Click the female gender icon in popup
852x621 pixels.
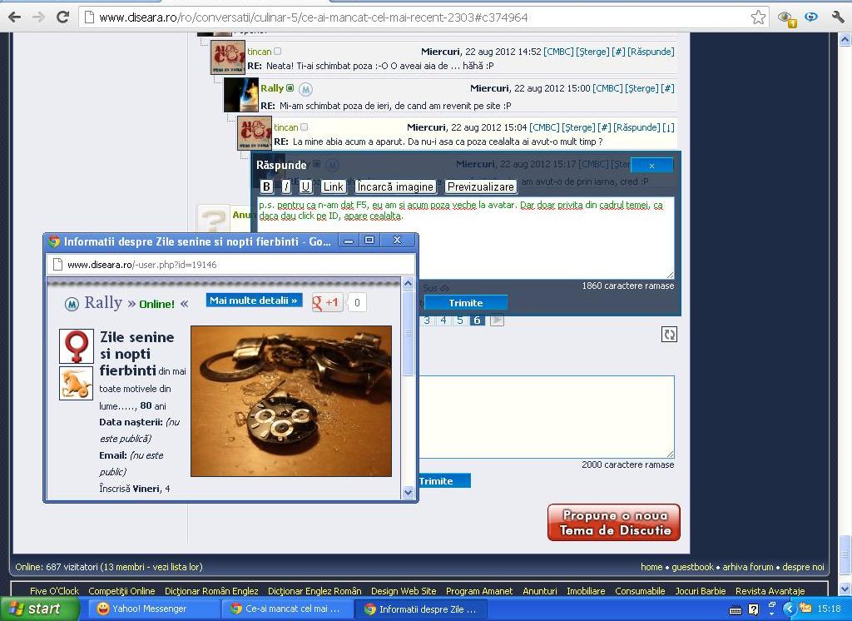(76, 345)
